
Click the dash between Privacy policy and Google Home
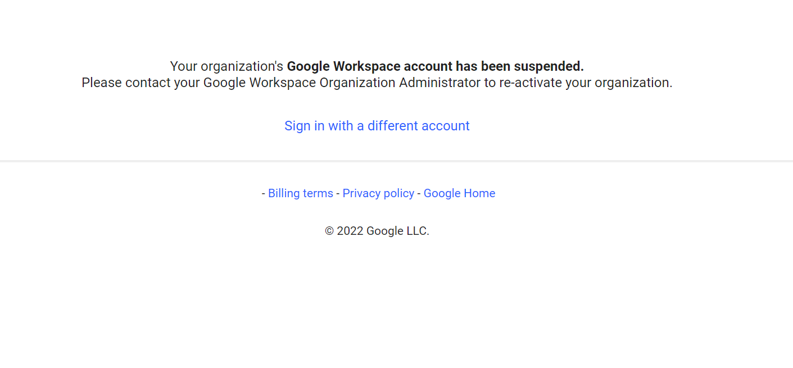point(419,193)
